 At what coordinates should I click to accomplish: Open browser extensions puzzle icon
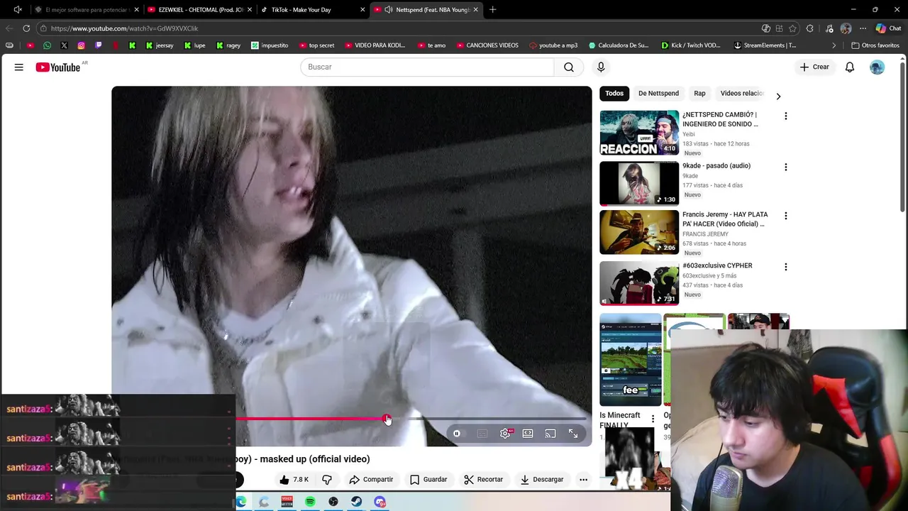811,28
